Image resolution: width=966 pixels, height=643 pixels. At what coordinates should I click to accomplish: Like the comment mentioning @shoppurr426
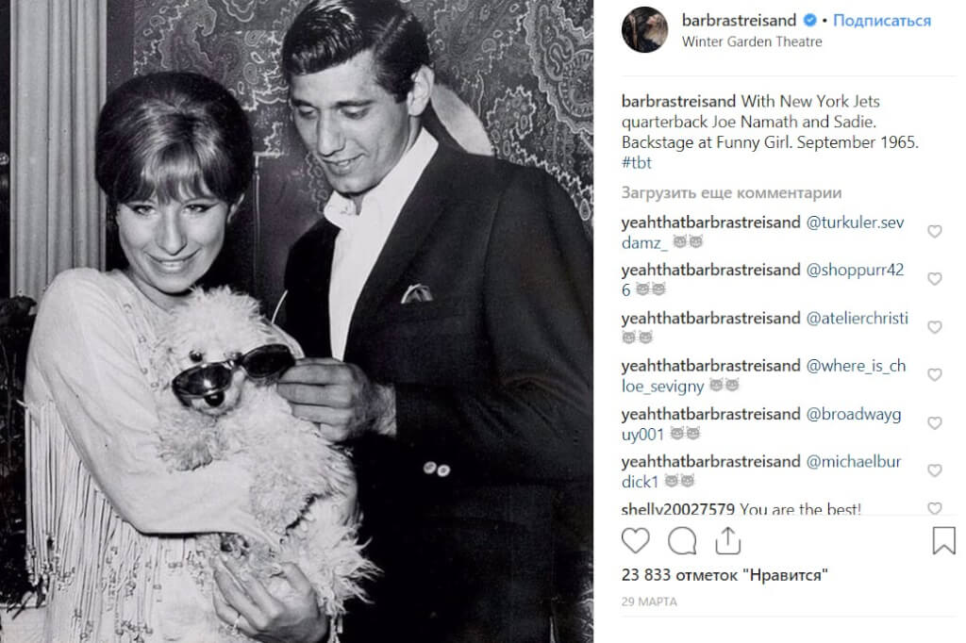coord(935,278)
